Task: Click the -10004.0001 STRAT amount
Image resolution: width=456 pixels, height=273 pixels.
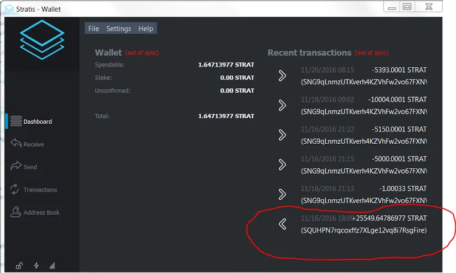Action: click(397, 100)
